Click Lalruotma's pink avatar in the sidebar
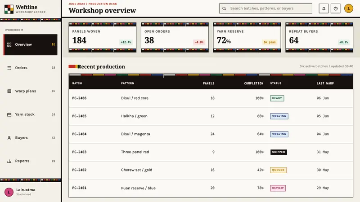 (x=9, y=192)
